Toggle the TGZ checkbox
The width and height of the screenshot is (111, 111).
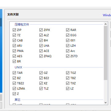[x=68, y=73]
